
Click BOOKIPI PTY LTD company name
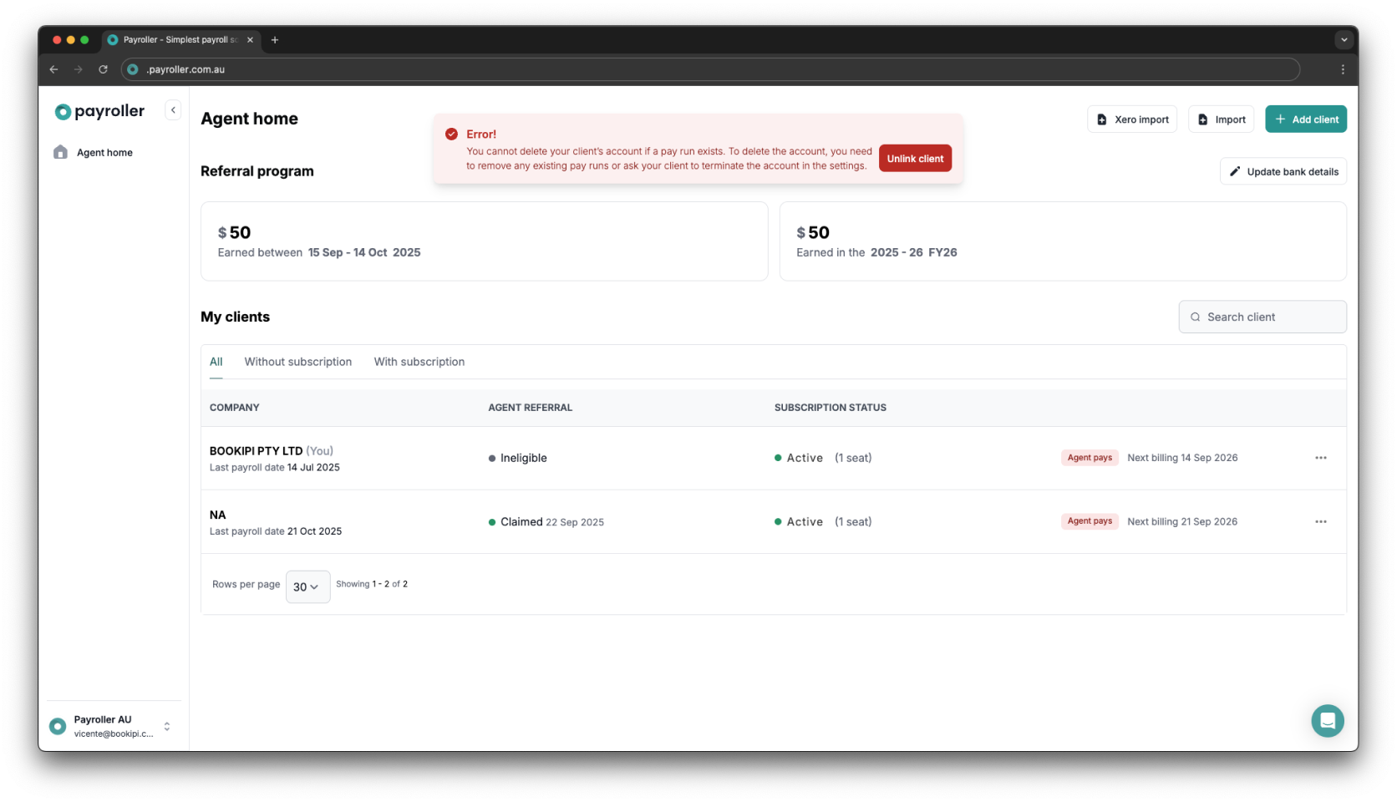(x=256, y=451)
